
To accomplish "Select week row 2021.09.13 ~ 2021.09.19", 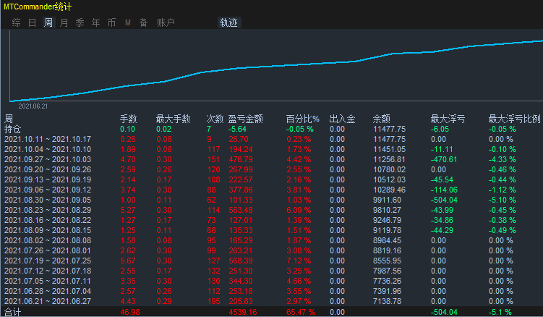I will pyautogui.click(x=272, y=179).
